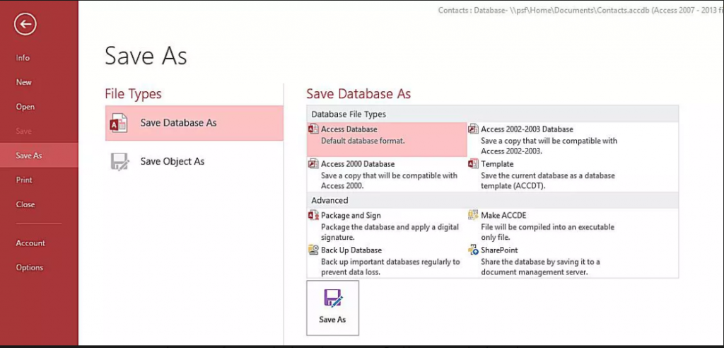Click the Save Database As Access icon
724x348 pixels.
coord(118,123)
